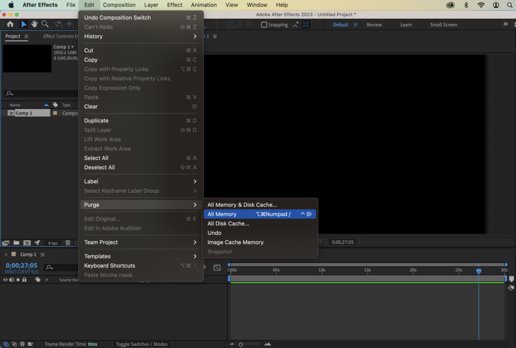Screen dimensions: 516x348
Task: Click the Project panel search field
Action: click(x=41, y=93)
